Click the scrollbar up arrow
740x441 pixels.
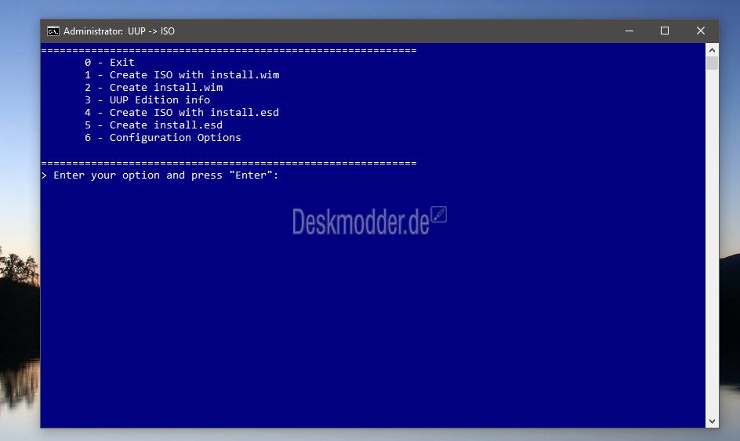(712, 50)
